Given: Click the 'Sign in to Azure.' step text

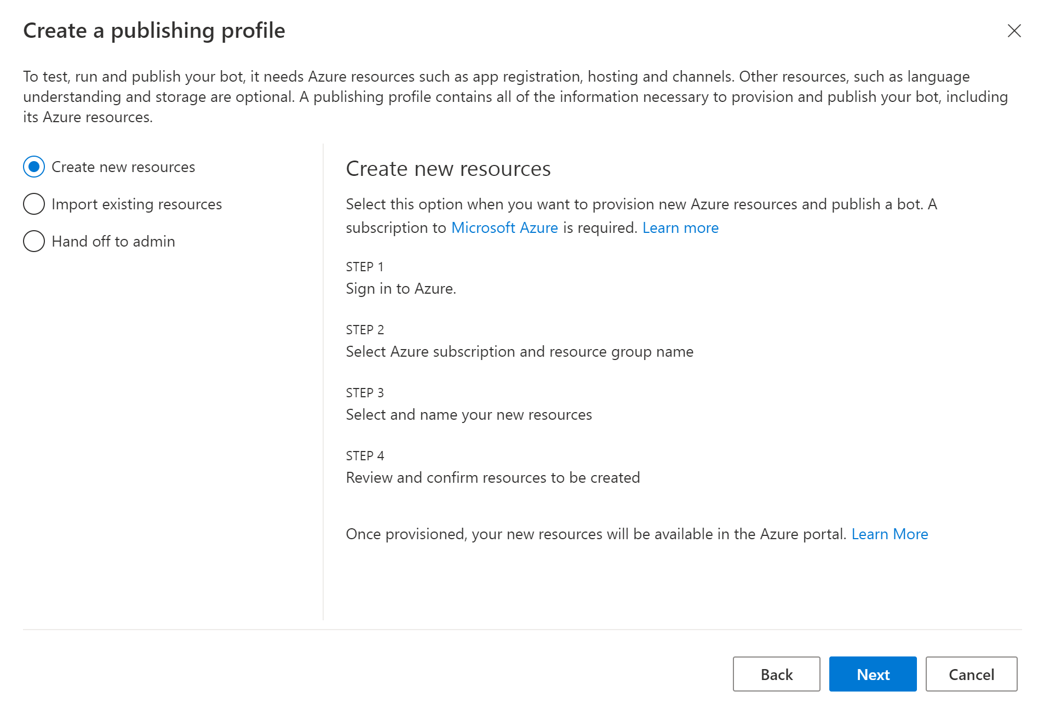Looking at the screenshot, I should (400, 289).
